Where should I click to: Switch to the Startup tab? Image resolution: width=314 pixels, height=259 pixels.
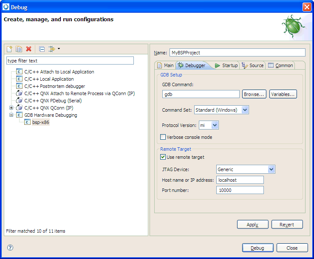coord(226,65)
